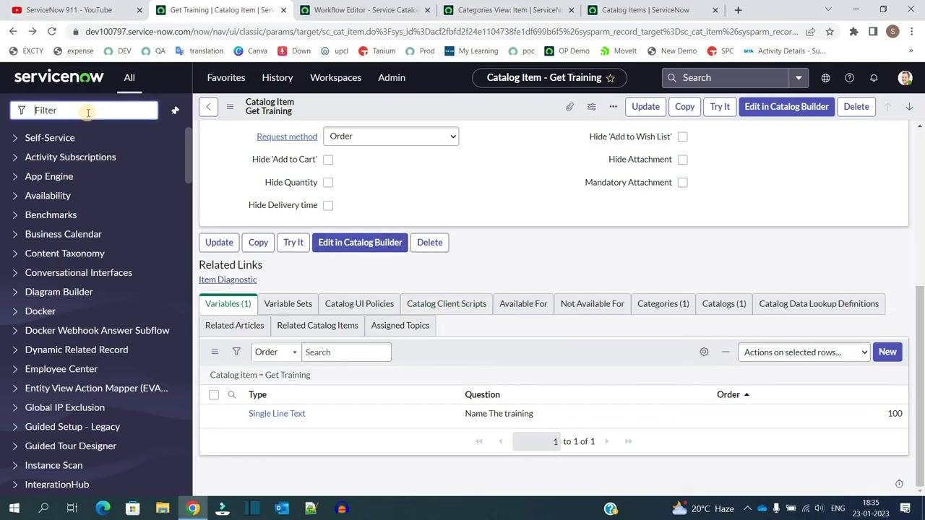Collapse the related list minus icon

(726, 352)
